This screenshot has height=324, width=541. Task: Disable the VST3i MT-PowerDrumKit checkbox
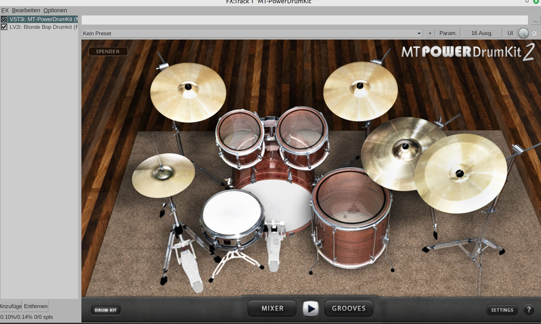(4, 19)
